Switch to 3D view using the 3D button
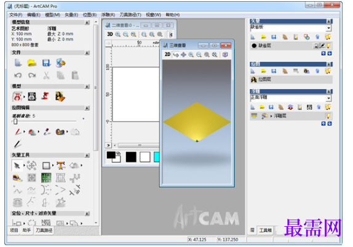This screenshot has width=353, height=247. (x=110, y=34)
